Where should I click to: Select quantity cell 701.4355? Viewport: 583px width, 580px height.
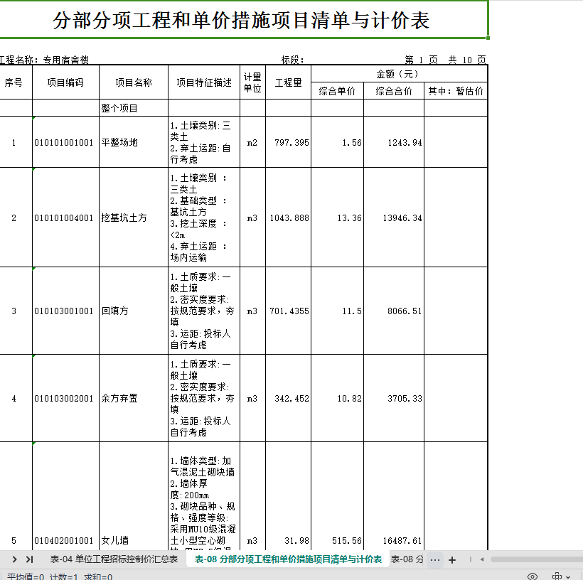(x=288, y=311)
